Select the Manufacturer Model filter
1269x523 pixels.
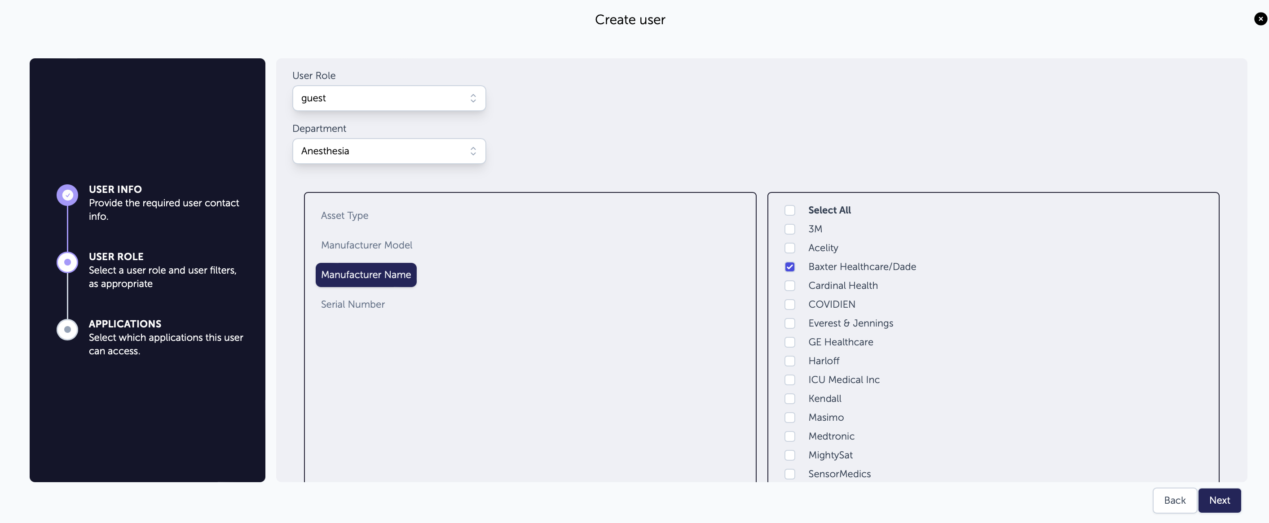click(366, 245)
